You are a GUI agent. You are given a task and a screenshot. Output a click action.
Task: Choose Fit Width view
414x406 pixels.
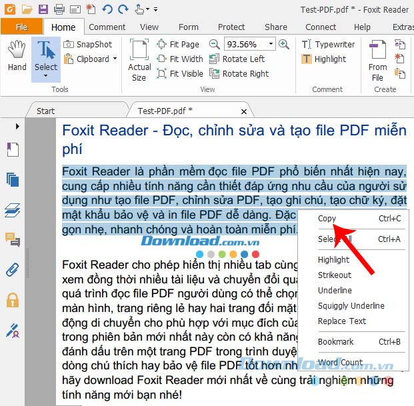[180, 59]
